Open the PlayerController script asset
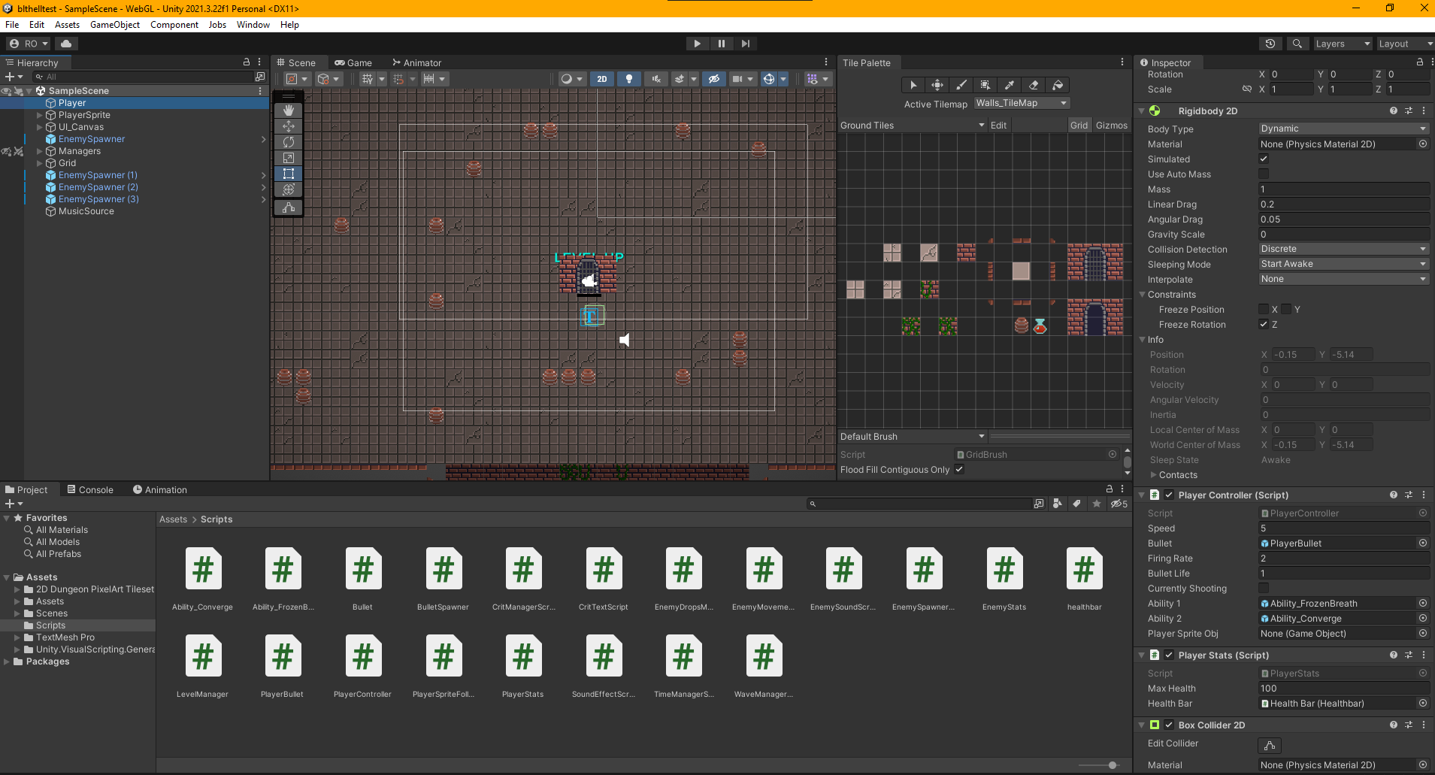 pyautogui.click(x=362, y=656)
